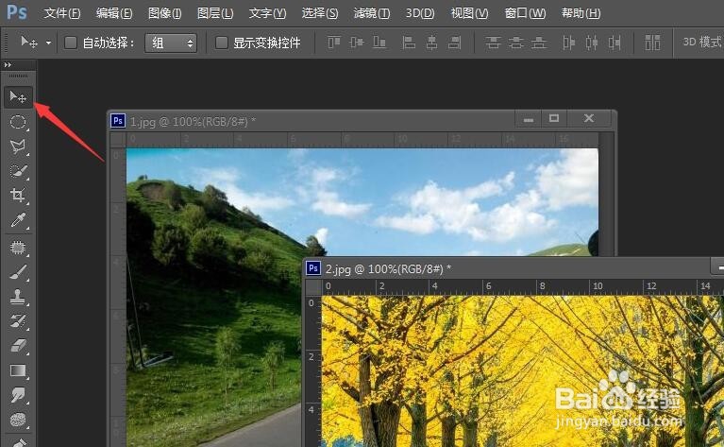Viewport: 724px width, 447px height.
Task: Select the Move tool in the toolbox
Action: 18,97
